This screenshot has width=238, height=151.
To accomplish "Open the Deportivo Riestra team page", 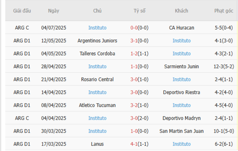I will 182,92.
